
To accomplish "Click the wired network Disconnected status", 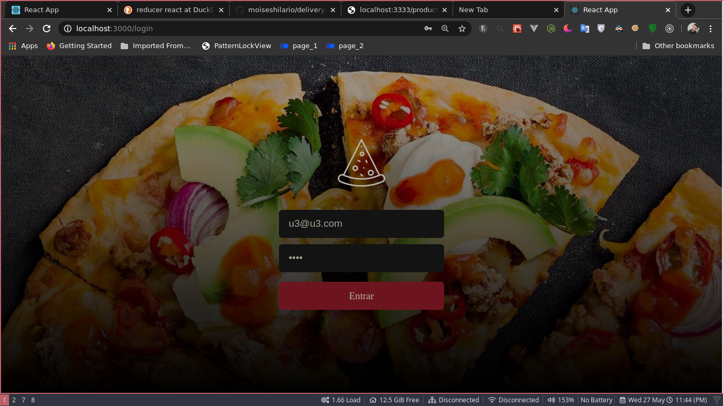I will tap(454, 400).
